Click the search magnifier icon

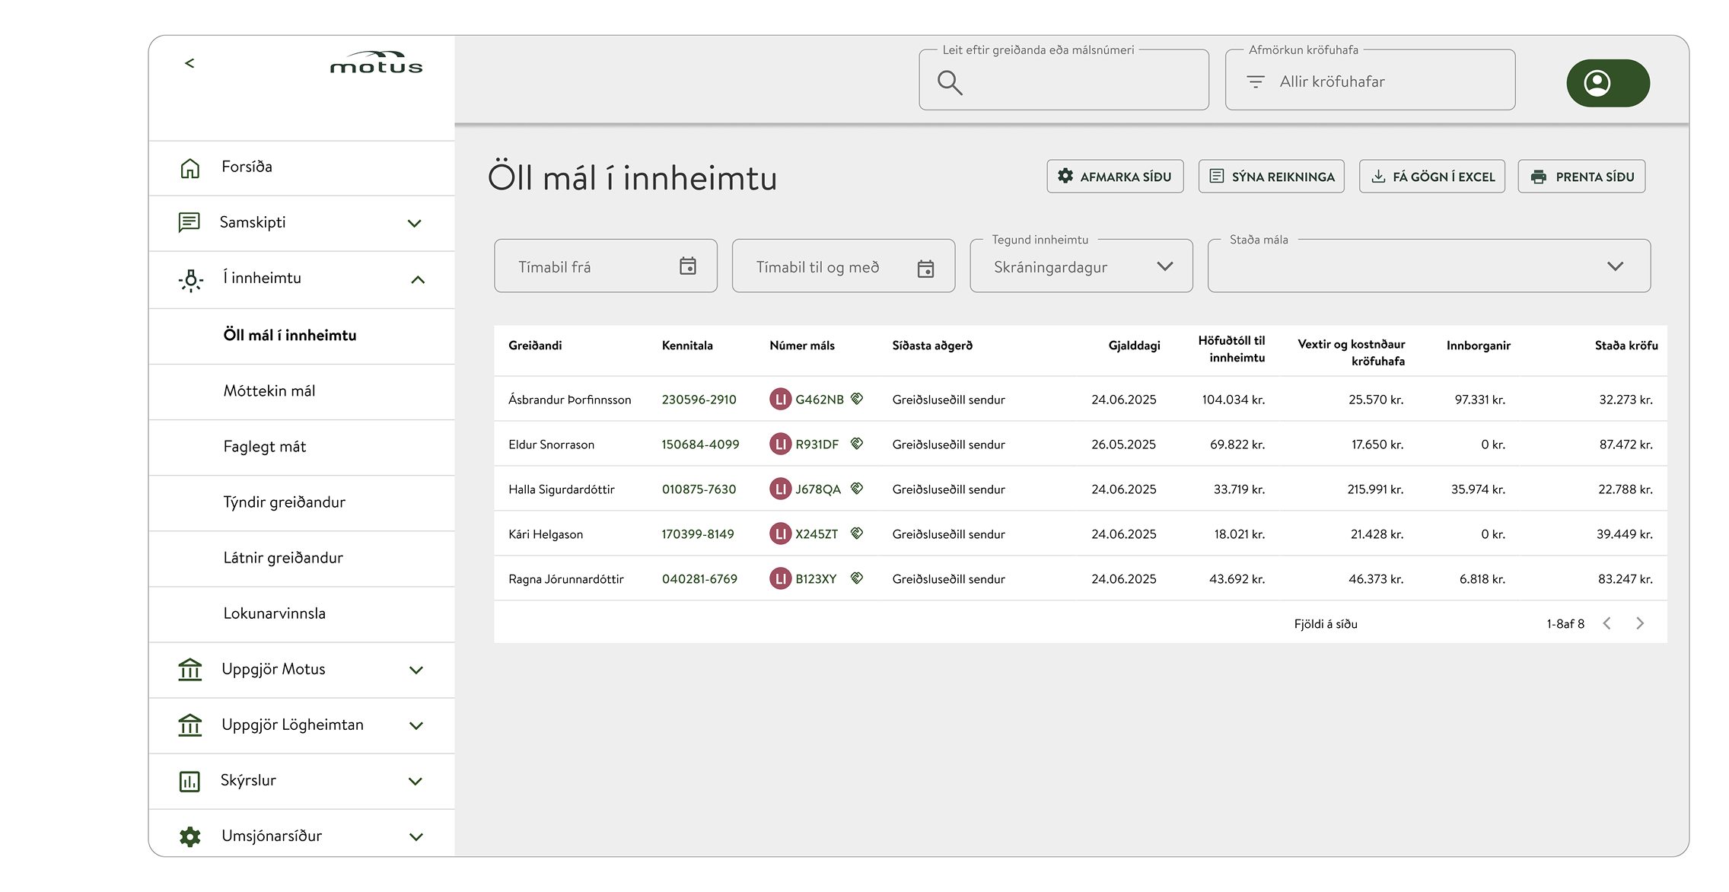950,82
